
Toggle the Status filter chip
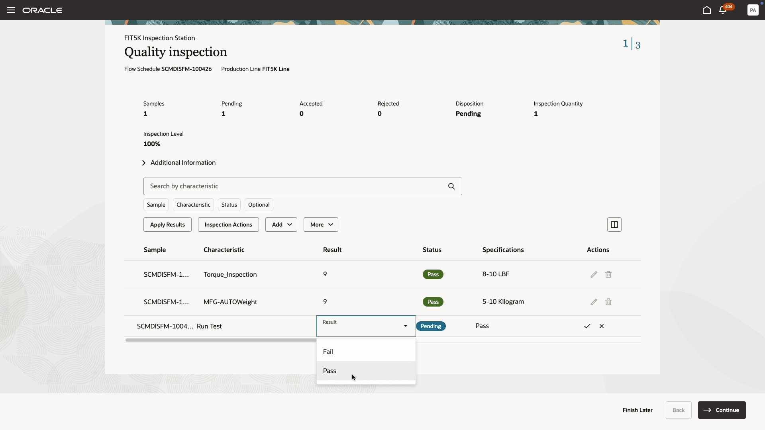229,205
